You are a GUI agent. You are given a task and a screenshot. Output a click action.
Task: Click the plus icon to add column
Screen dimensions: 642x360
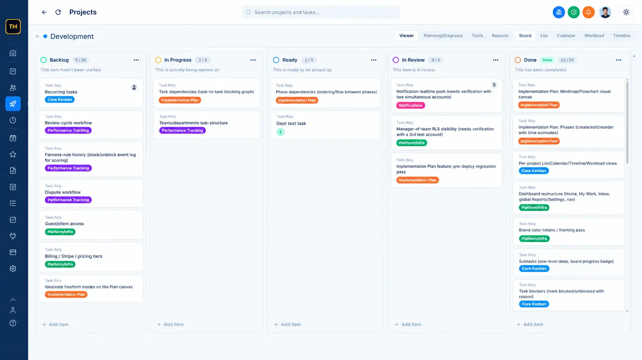634,56
